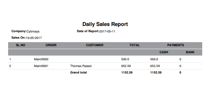Click serial number 2 in first column

point(10,66)
